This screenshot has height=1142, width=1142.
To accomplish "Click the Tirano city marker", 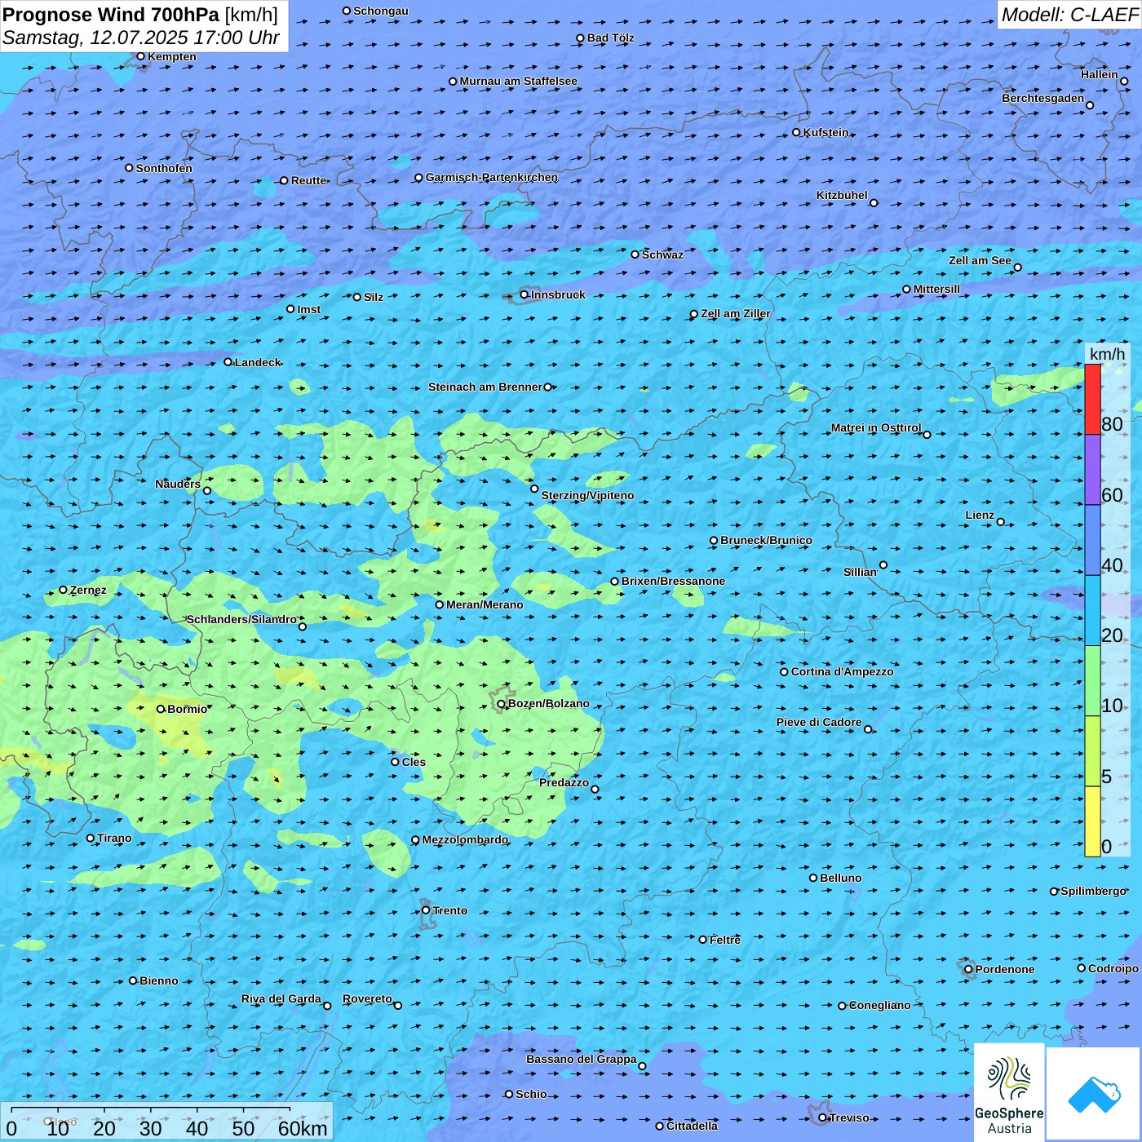I will pyautogui.click(x=91, y=838).
